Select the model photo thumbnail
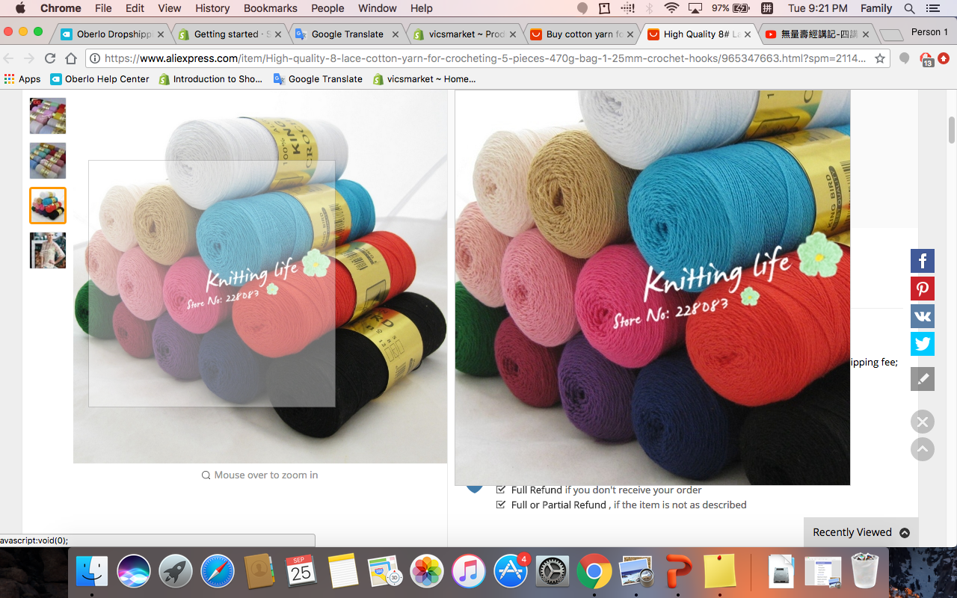The height and width of the screenshot is (598, 957). [x=48, y=250]
